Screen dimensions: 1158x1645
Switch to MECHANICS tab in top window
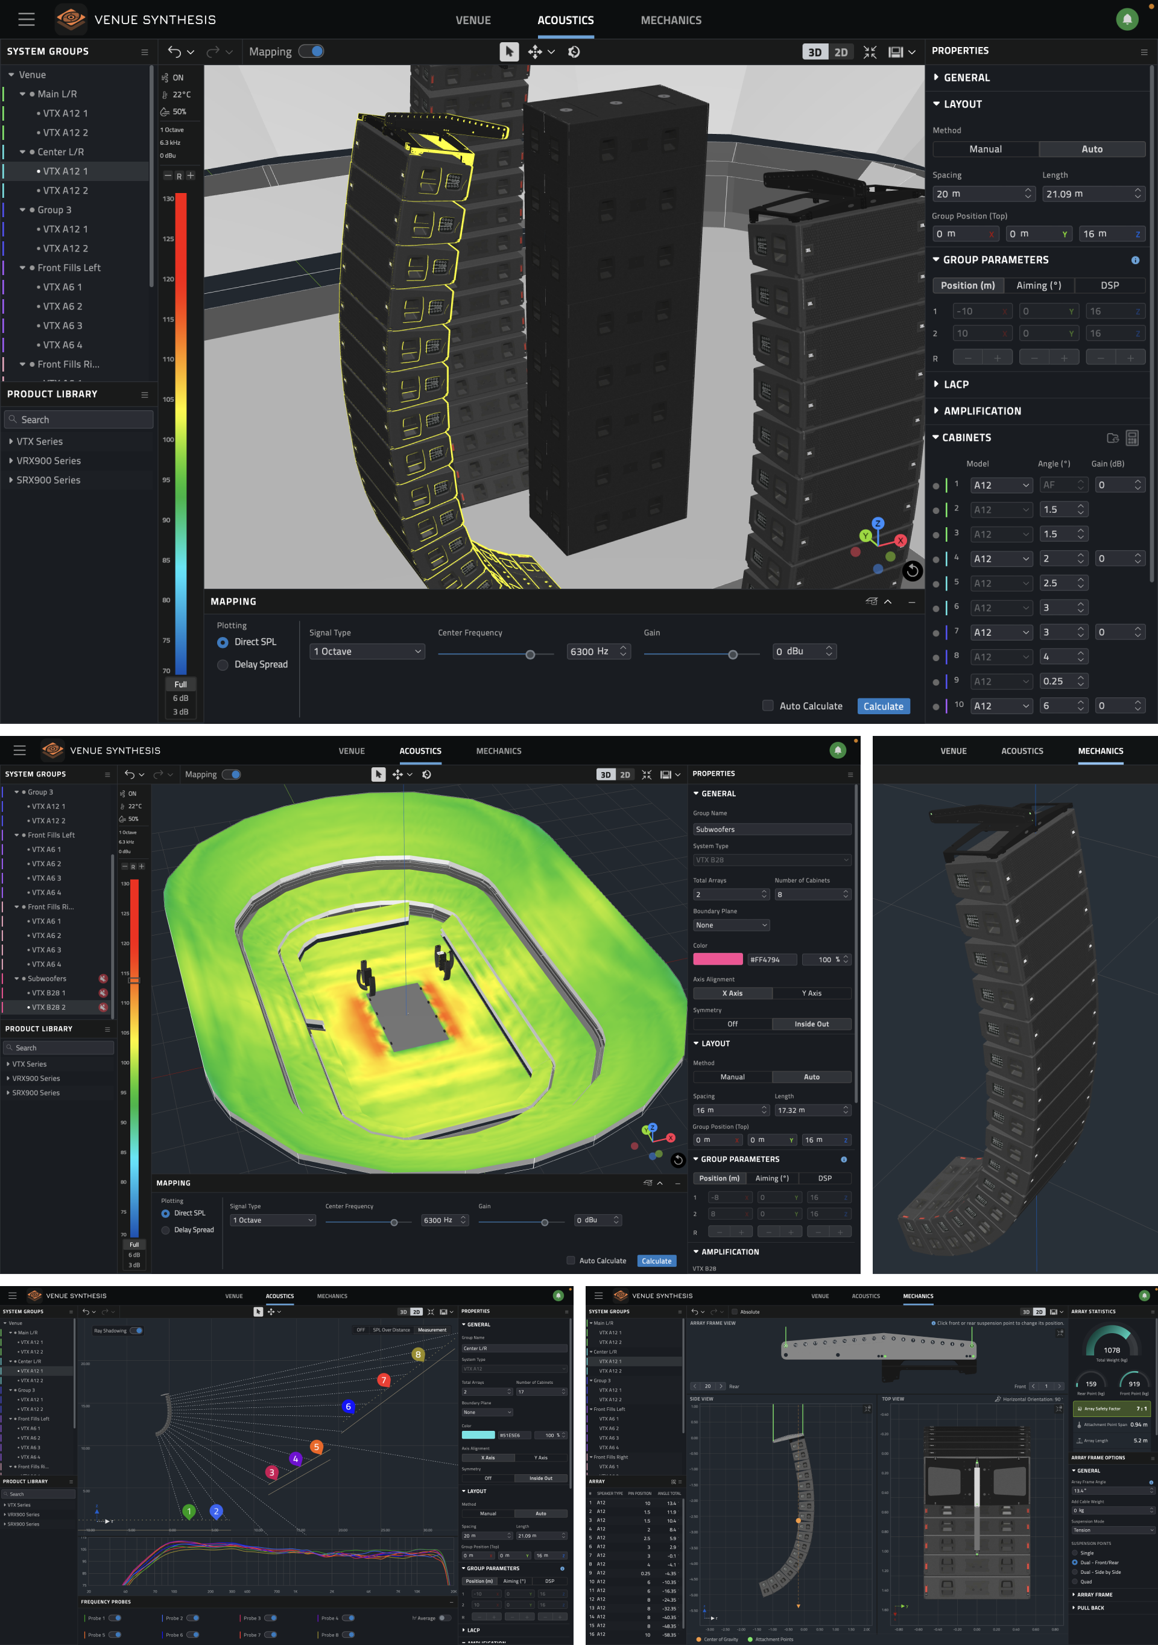click(671, 20)
